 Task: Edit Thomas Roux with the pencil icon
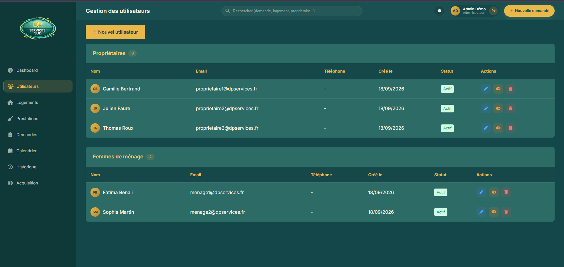(x=486, y=128)
